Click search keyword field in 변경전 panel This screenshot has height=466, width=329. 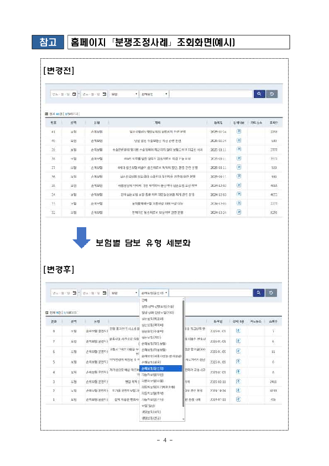(211, 94)
